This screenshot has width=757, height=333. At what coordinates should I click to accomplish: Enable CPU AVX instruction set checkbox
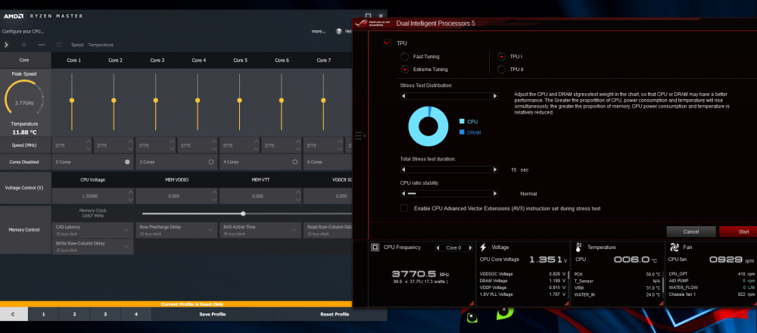coord(404,208)
